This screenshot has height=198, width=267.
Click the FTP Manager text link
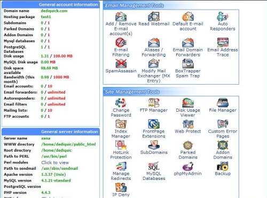(x=154, y=110)
